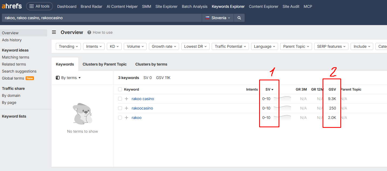Image resolution: width=387 pixels, height=171 pixels.
Task: Open Site Explorer from top menu
Action: click(166, 6)
